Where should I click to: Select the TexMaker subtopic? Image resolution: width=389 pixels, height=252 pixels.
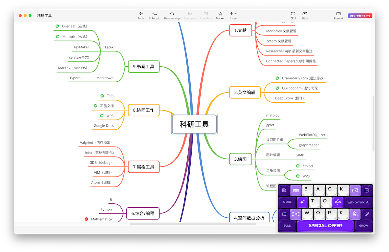pyautogui.click(x=81, y=47)
